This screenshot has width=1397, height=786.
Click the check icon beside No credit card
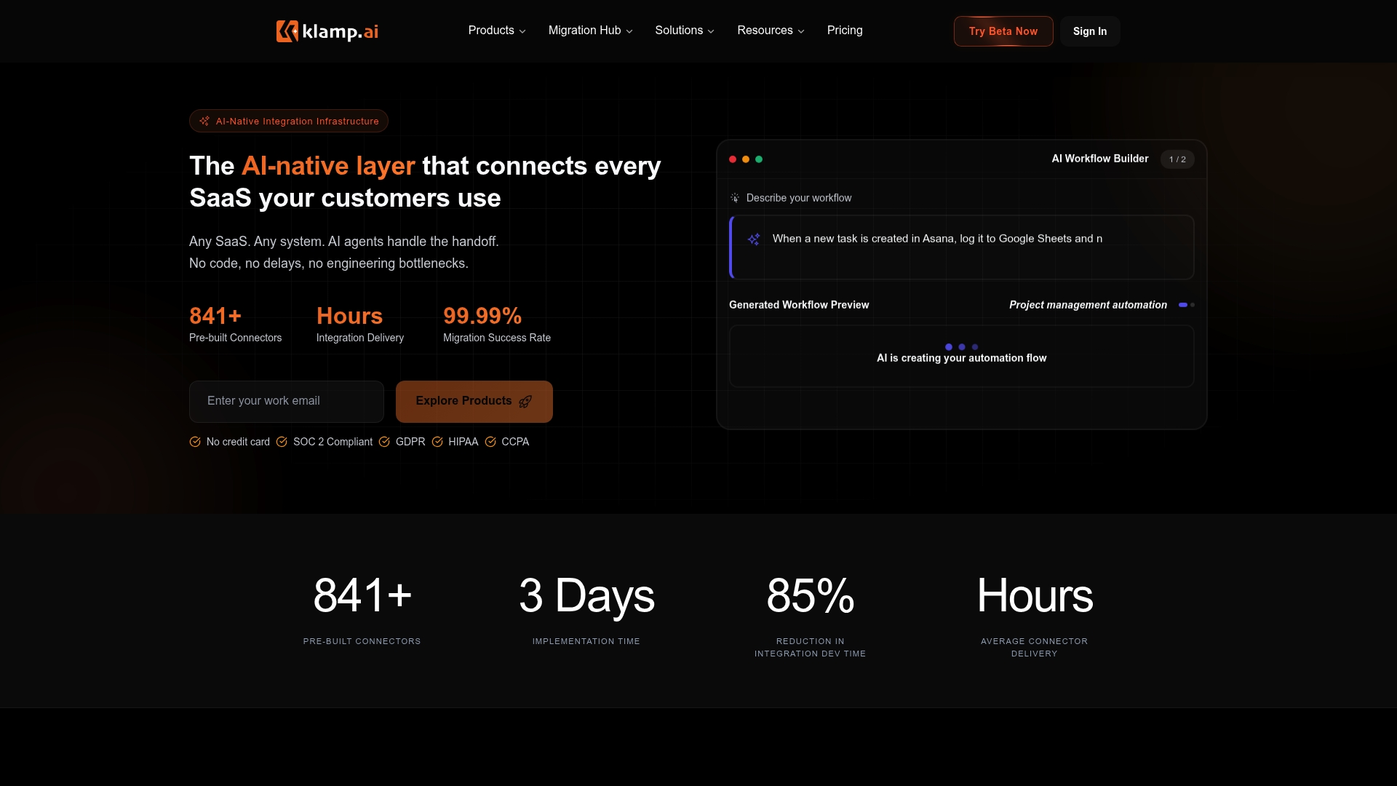click(195, 442)
